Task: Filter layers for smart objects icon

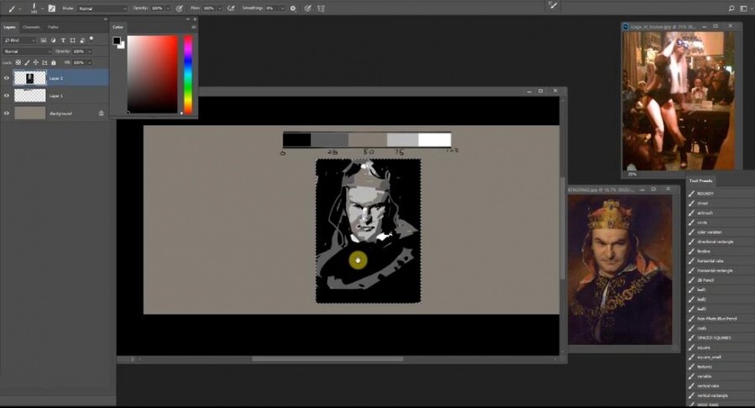Action: [82, 40]
